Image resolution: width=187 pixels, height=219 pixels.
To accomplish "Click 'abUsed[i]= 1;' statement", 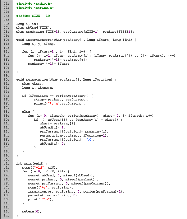I will point(52,128).
